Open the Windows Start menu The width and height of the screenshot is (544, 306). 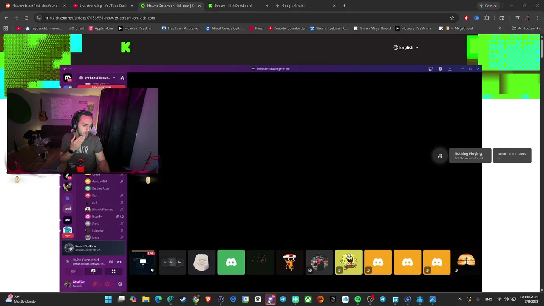108,300
